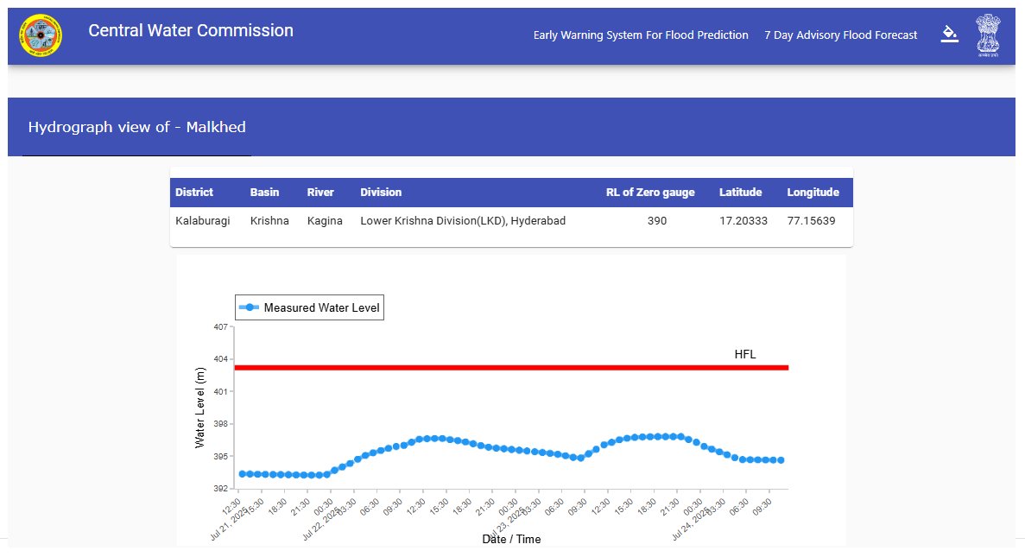Image resolution: width=1025 pixels, height=557 pixels.
Task: Open Early Warning System For Flood Prediction
Action: point(641,35)
